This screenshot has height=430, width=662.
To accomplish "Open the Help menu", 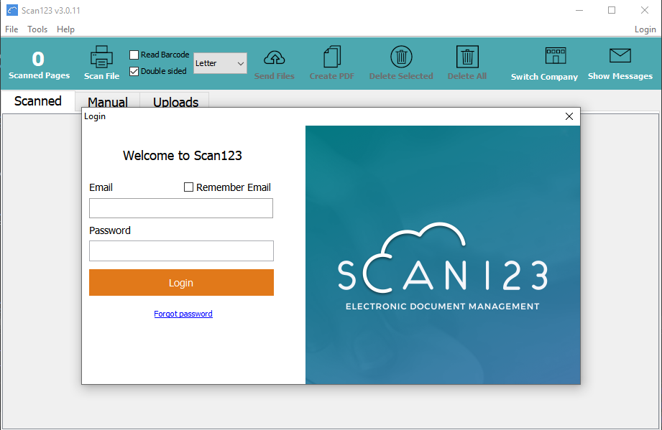I will click(65, 29).
